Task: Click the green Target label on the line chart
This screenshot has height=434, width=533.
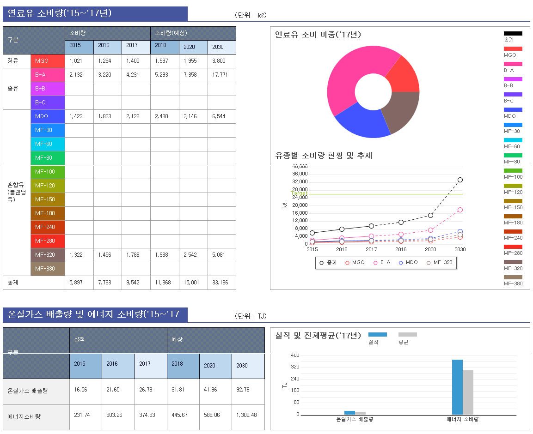Action: click(x=299, y=193)
